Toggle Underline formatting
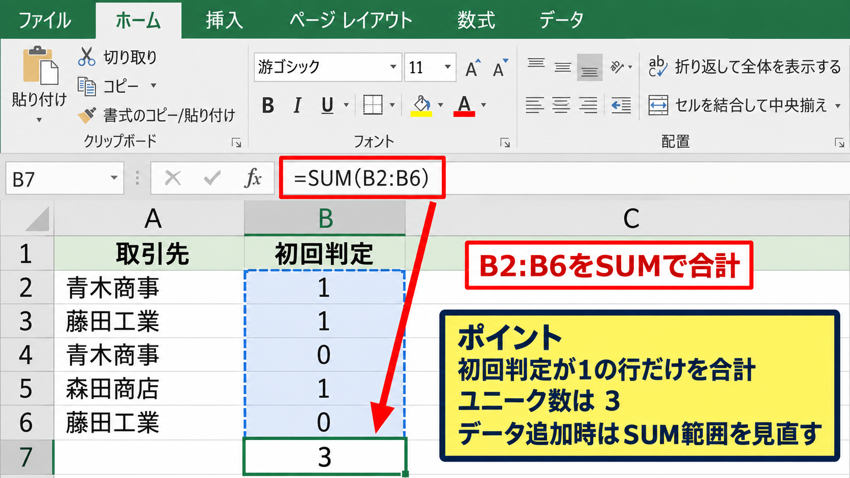 tap(327, 106)
